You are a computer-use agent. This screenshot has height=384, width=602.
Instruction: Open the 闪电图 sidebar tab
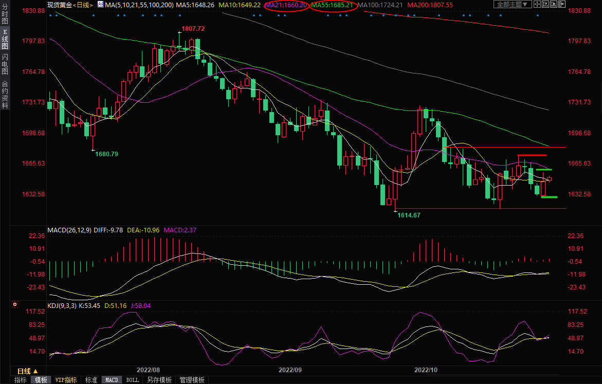pyautogui.click(x=5, y=64)
